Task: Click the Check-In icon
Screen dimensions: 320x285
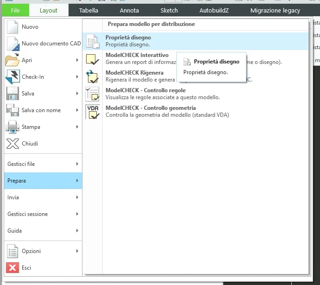Action: pos(13,77)
